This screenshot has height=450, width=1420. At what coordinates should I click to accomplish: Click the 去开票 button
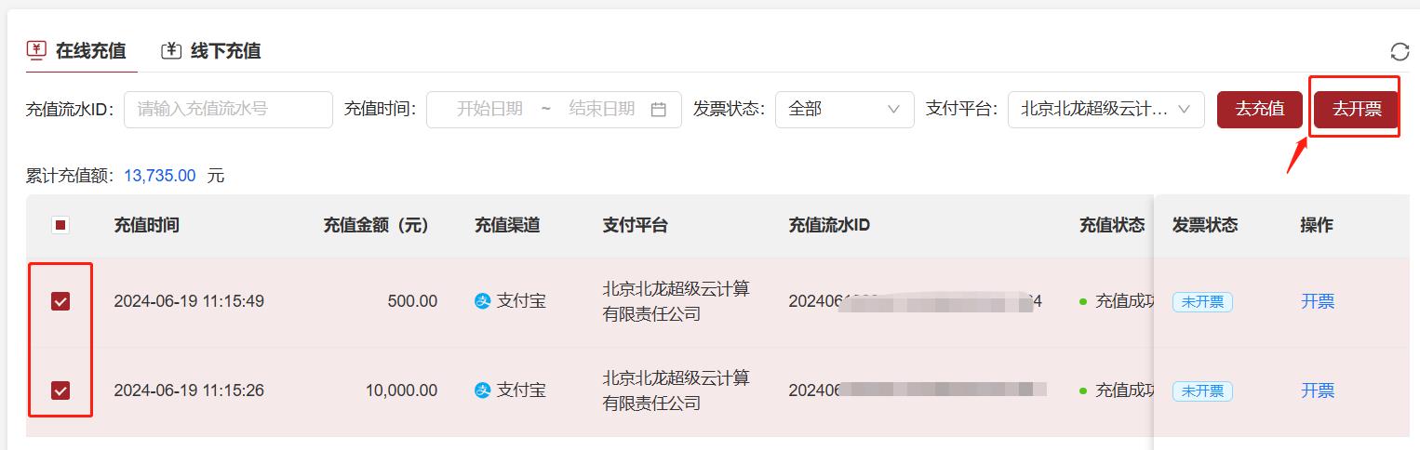click(x=1357, y=109)
